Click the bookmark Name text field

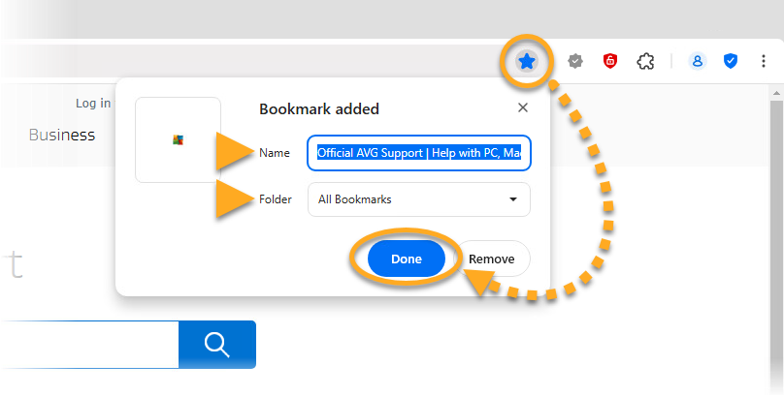[419, 153]
